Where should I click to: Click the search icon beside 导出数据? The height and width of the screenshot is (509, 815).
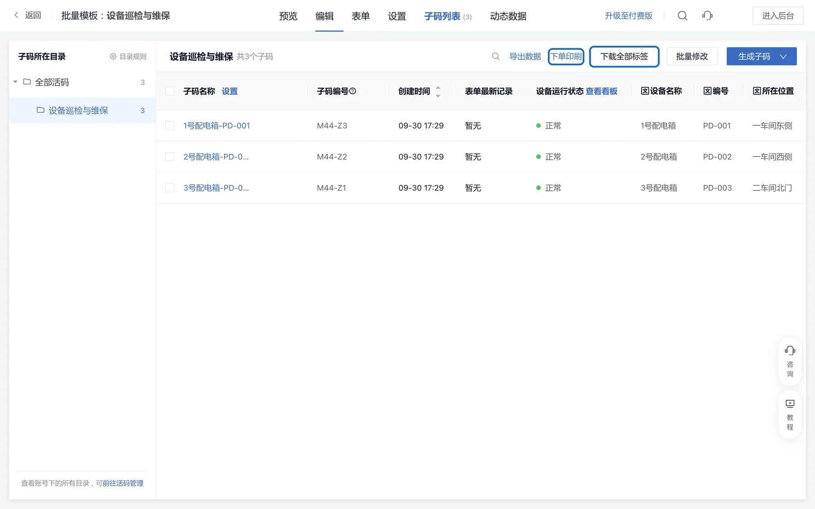pyautogui.click(x=496, y=57)
